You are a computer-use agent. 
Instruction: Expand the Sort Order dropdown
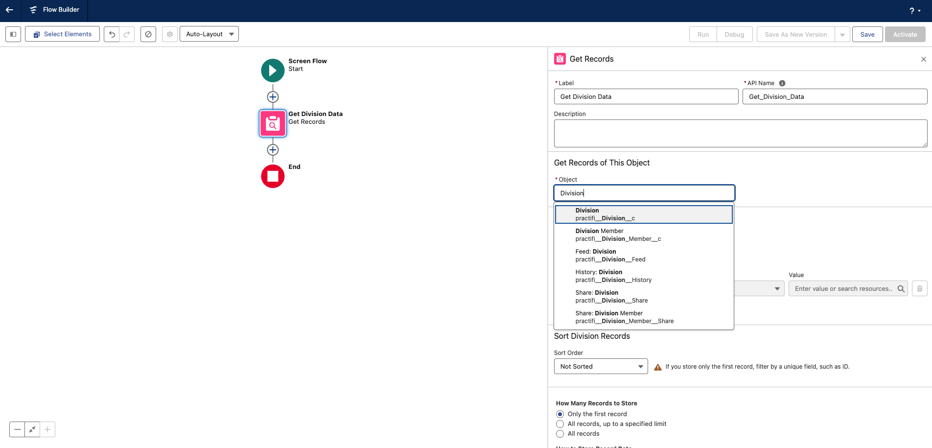(x=601, y=366)
